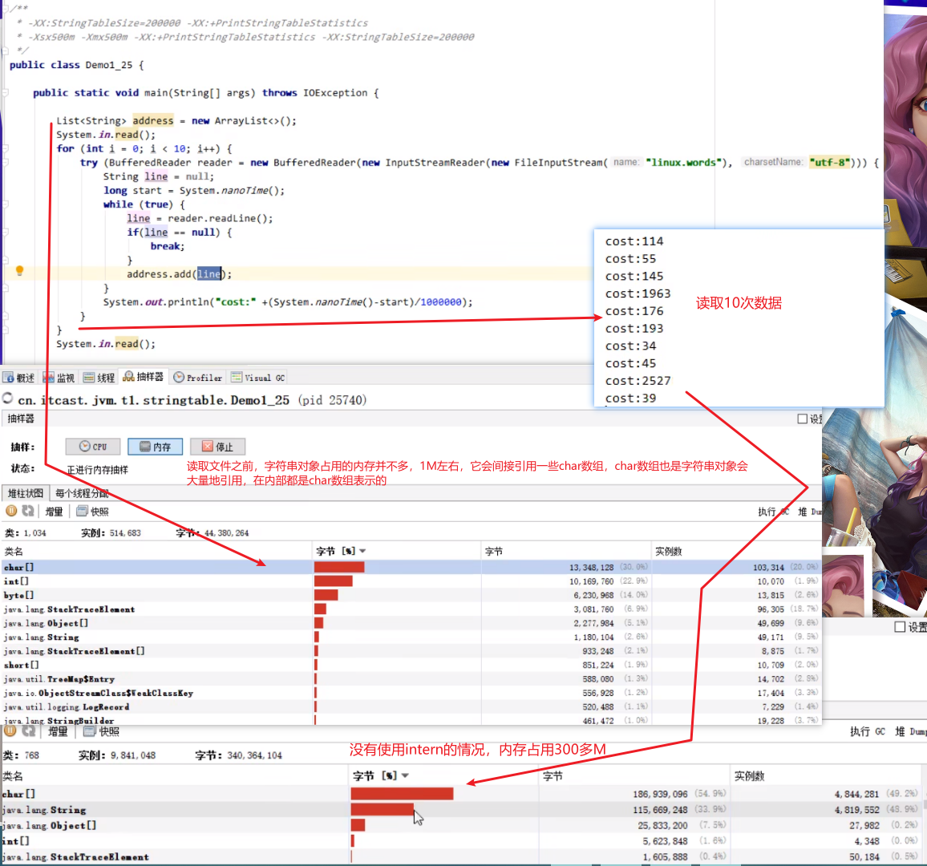Click the 增量 delta button in the upper toolbar
This screenshot has width=927, height=866.
point(54,512)
